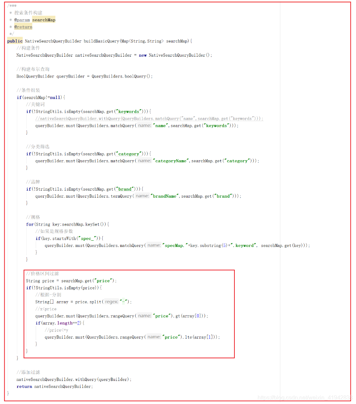
Task: Click the "String price = searchMap.get" declaration line
Action: [x=71, y=281]
